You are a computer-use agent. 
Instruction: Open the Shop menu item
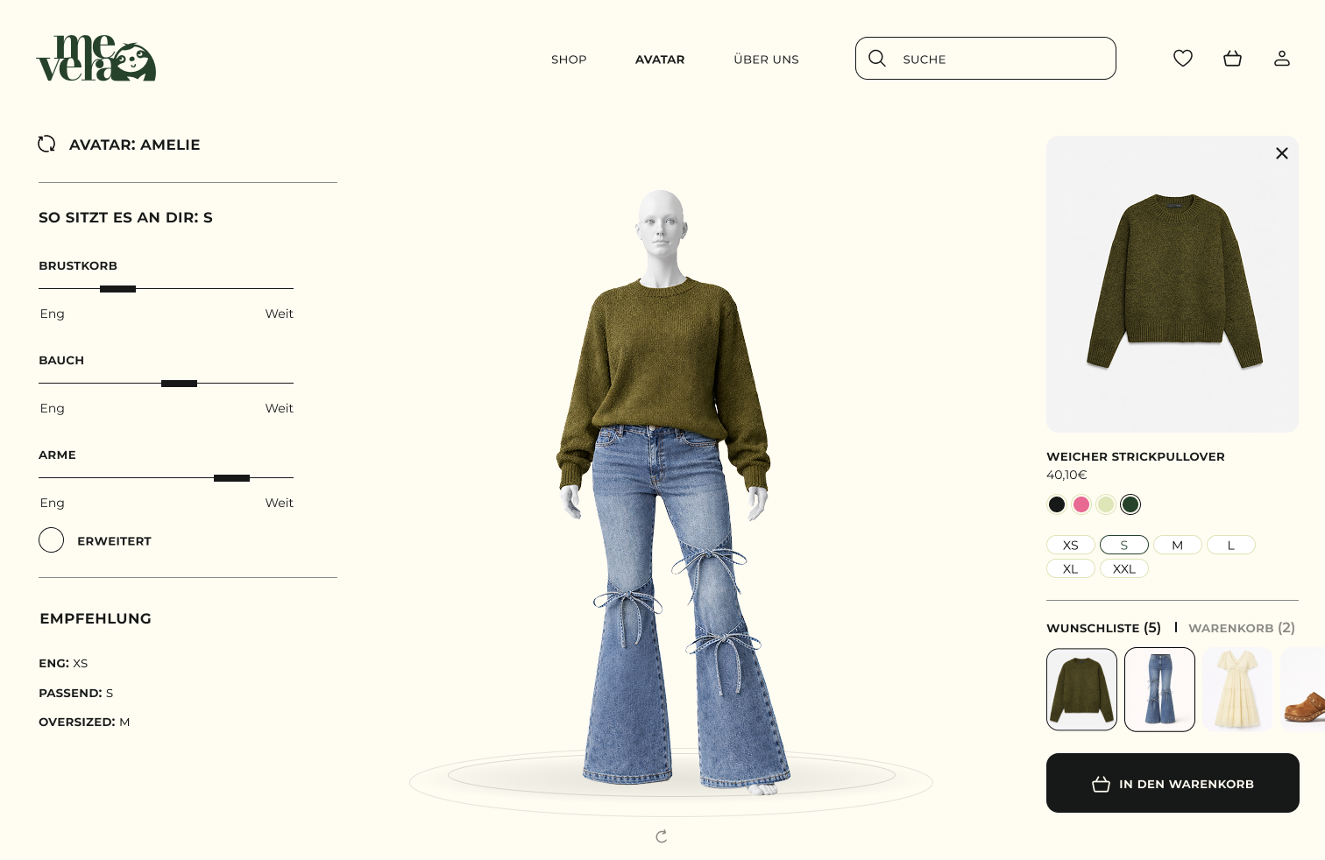click(x=569, y=60)
